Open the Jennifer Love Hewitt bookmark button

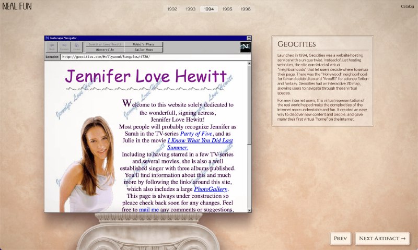click(x=105, y=44)
